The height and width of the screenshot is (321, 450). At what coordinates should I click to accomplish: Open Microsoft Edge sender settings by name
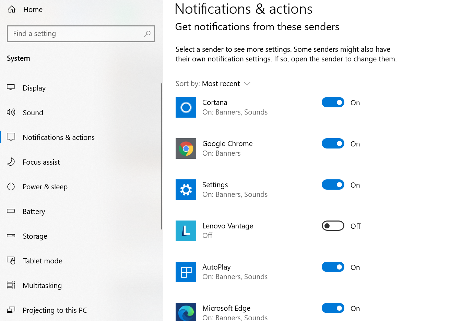click(x=226, y=308)
